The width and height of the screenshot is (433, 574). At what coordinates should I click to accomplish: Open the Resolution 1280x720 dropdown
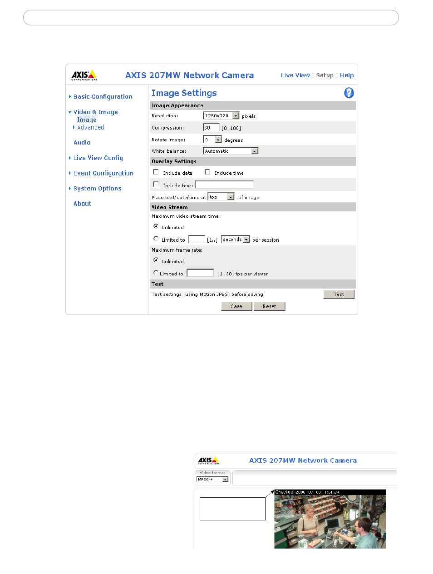tap(221, 116)
